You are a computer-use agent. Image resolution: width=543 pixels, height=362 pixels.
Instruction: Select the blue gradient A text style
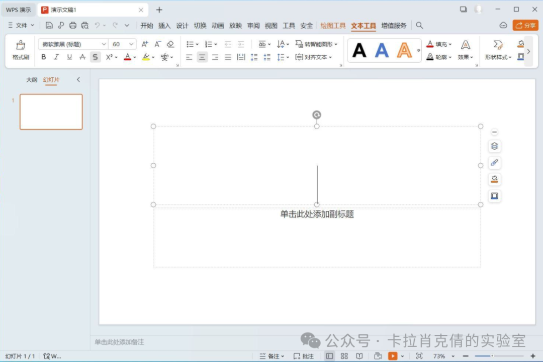[x=382, y=50]
